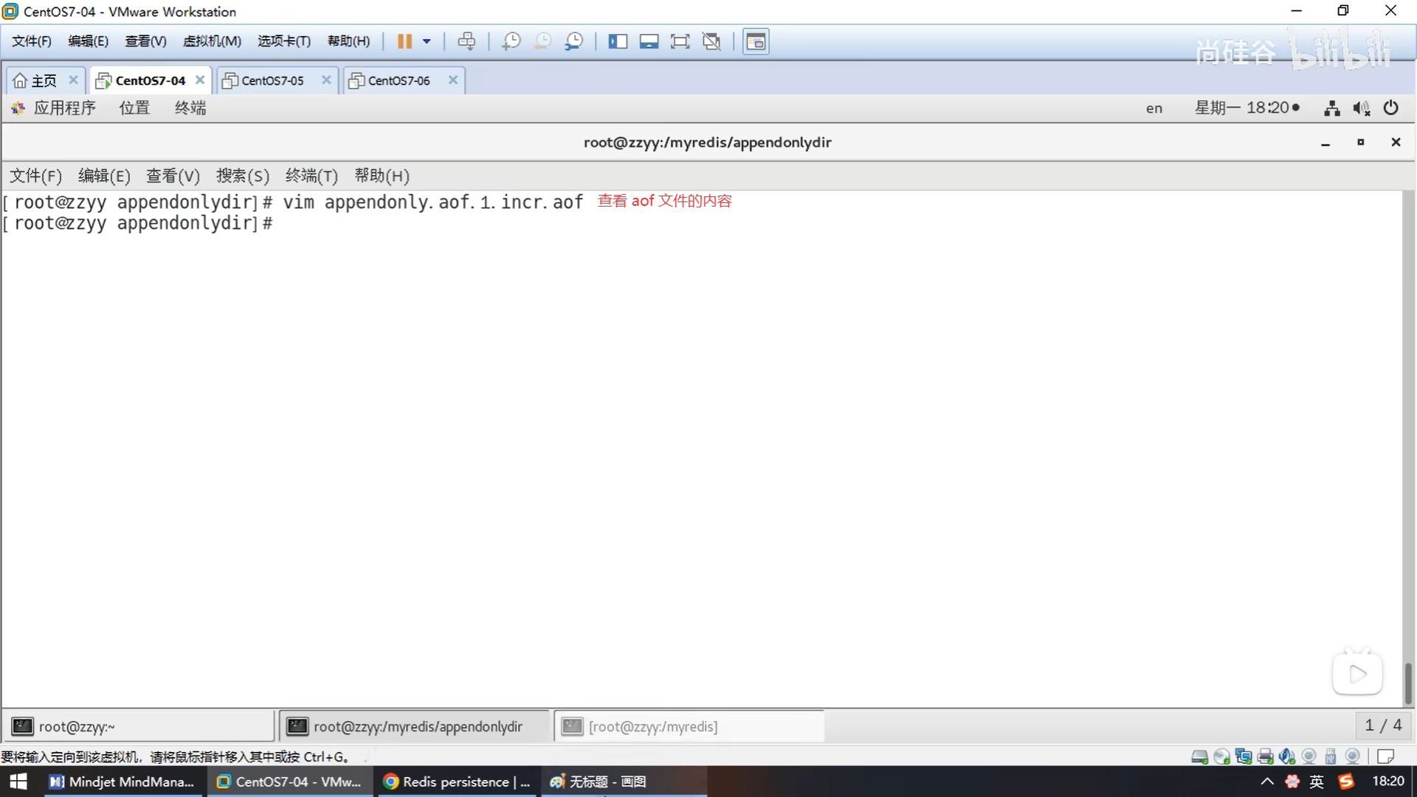Send Ctrl+Alt+Del to the VM

click(466, 41)
